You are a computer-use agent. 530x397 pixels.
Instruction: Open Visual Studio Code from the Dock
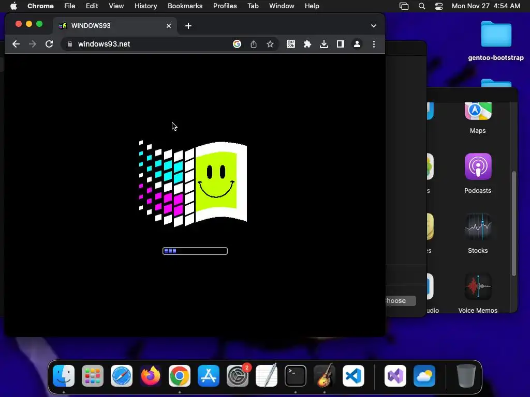coord(353,376)
